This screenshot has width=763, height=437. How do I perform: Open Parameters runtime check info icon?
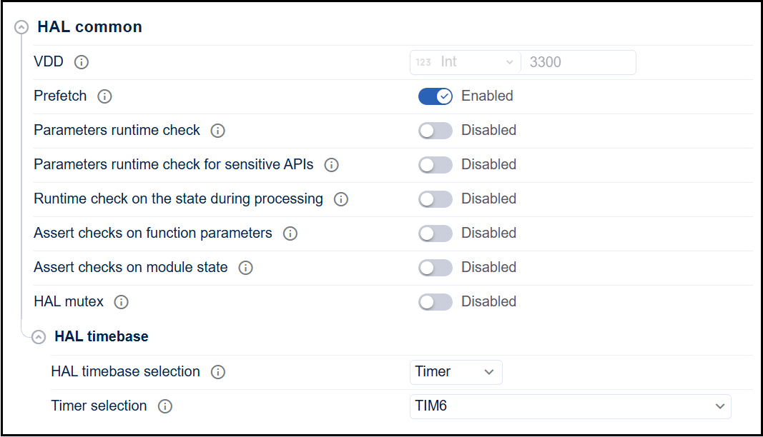(218, 131)
